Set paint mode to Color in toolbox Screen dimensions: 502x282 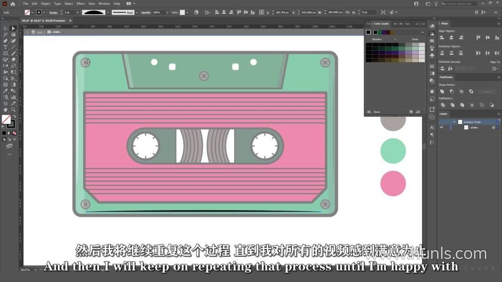[4, 133]
